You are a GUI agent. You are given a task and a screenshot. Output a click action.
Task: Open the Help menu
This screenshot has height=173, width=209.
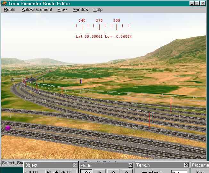click(x=98, y=10)
